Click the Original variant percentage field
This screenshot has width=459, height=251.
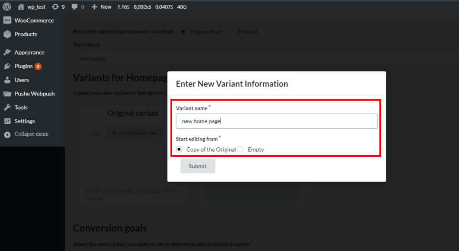[x=95, y=133]
